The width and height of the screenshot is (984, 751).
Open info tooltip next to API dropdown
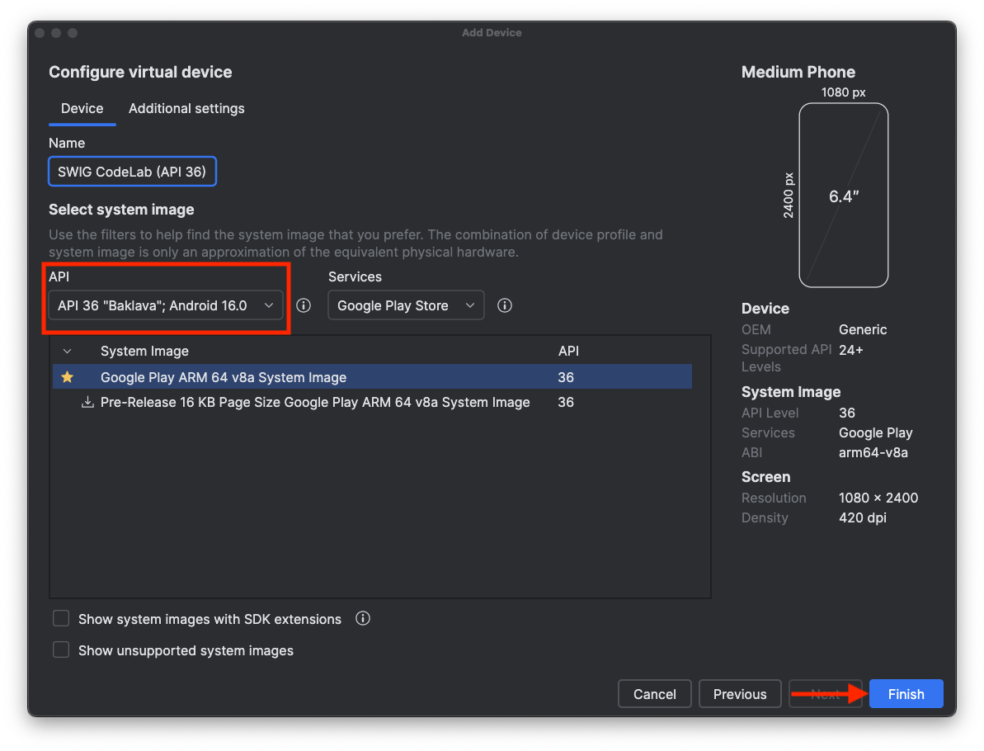tap(303, 305)
